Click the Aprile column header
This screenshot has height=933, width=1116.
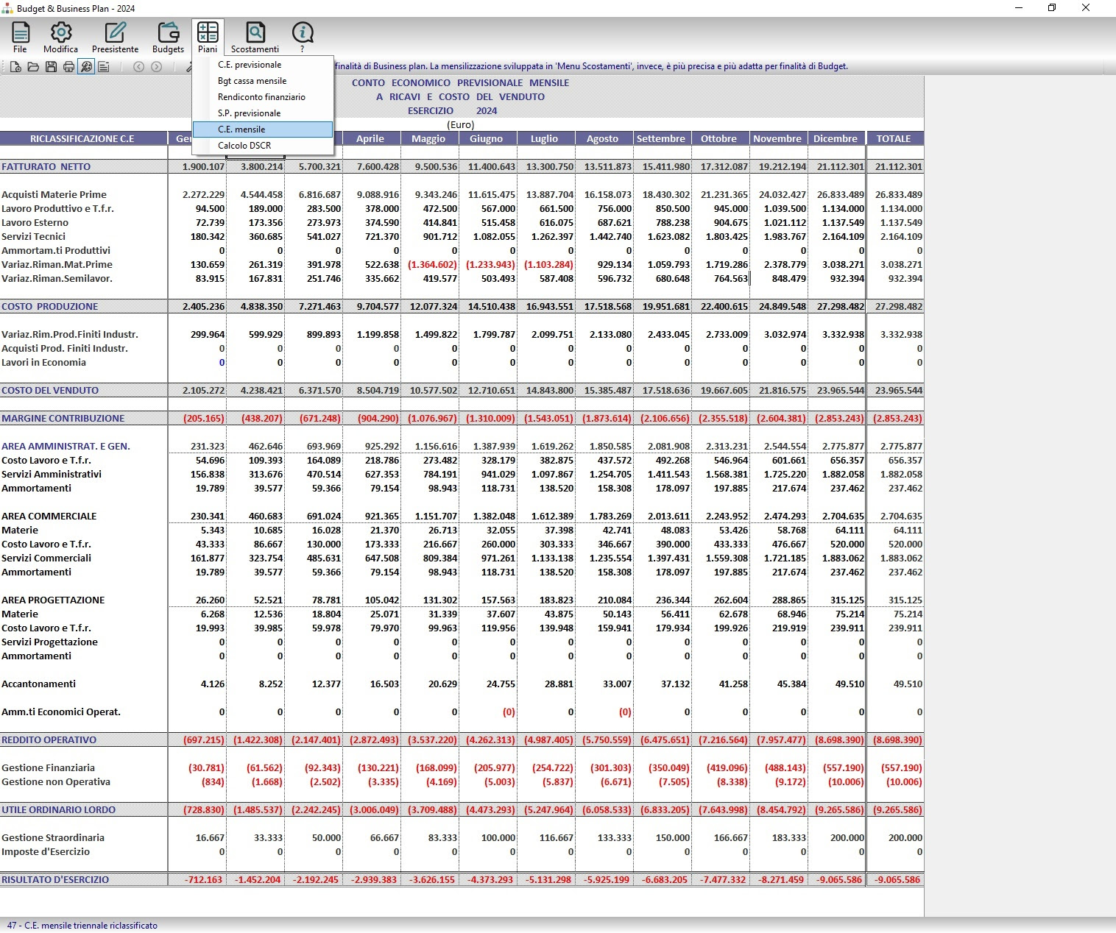370,138
